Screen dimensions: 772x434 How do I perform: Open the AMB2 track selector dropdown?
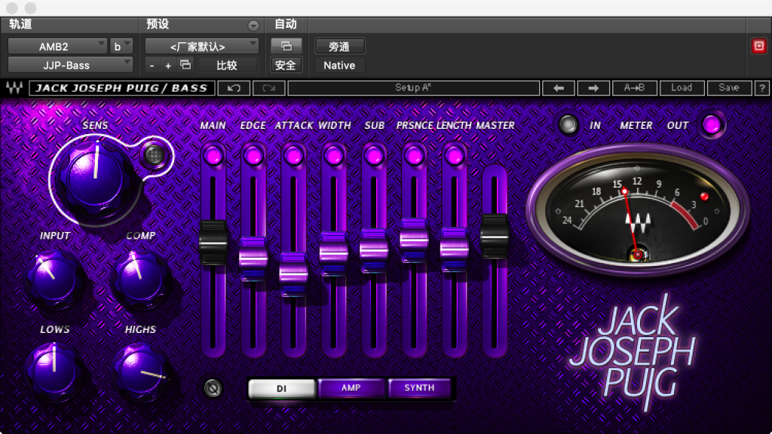click(57, 46)
